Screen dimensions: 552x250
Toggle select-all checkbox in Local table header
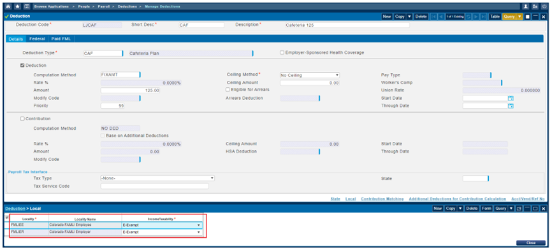[x=7, y=218]
